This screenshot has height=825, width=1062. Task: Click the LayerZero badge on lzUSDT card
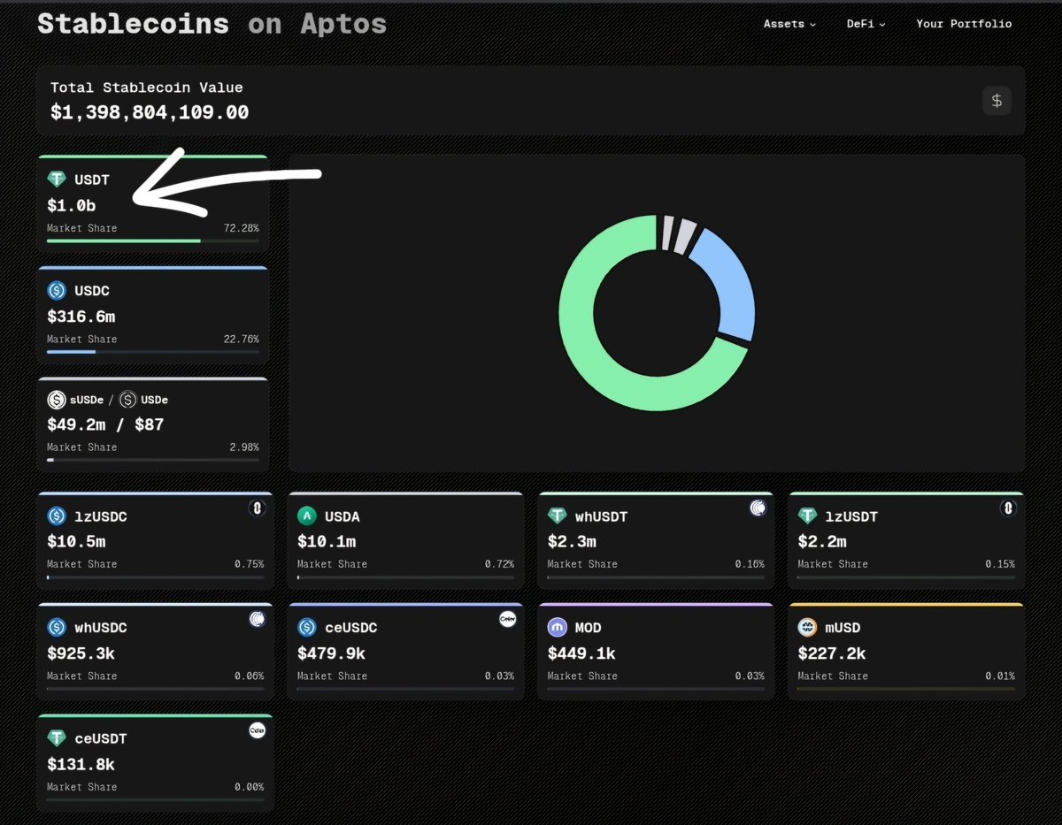1007,508
